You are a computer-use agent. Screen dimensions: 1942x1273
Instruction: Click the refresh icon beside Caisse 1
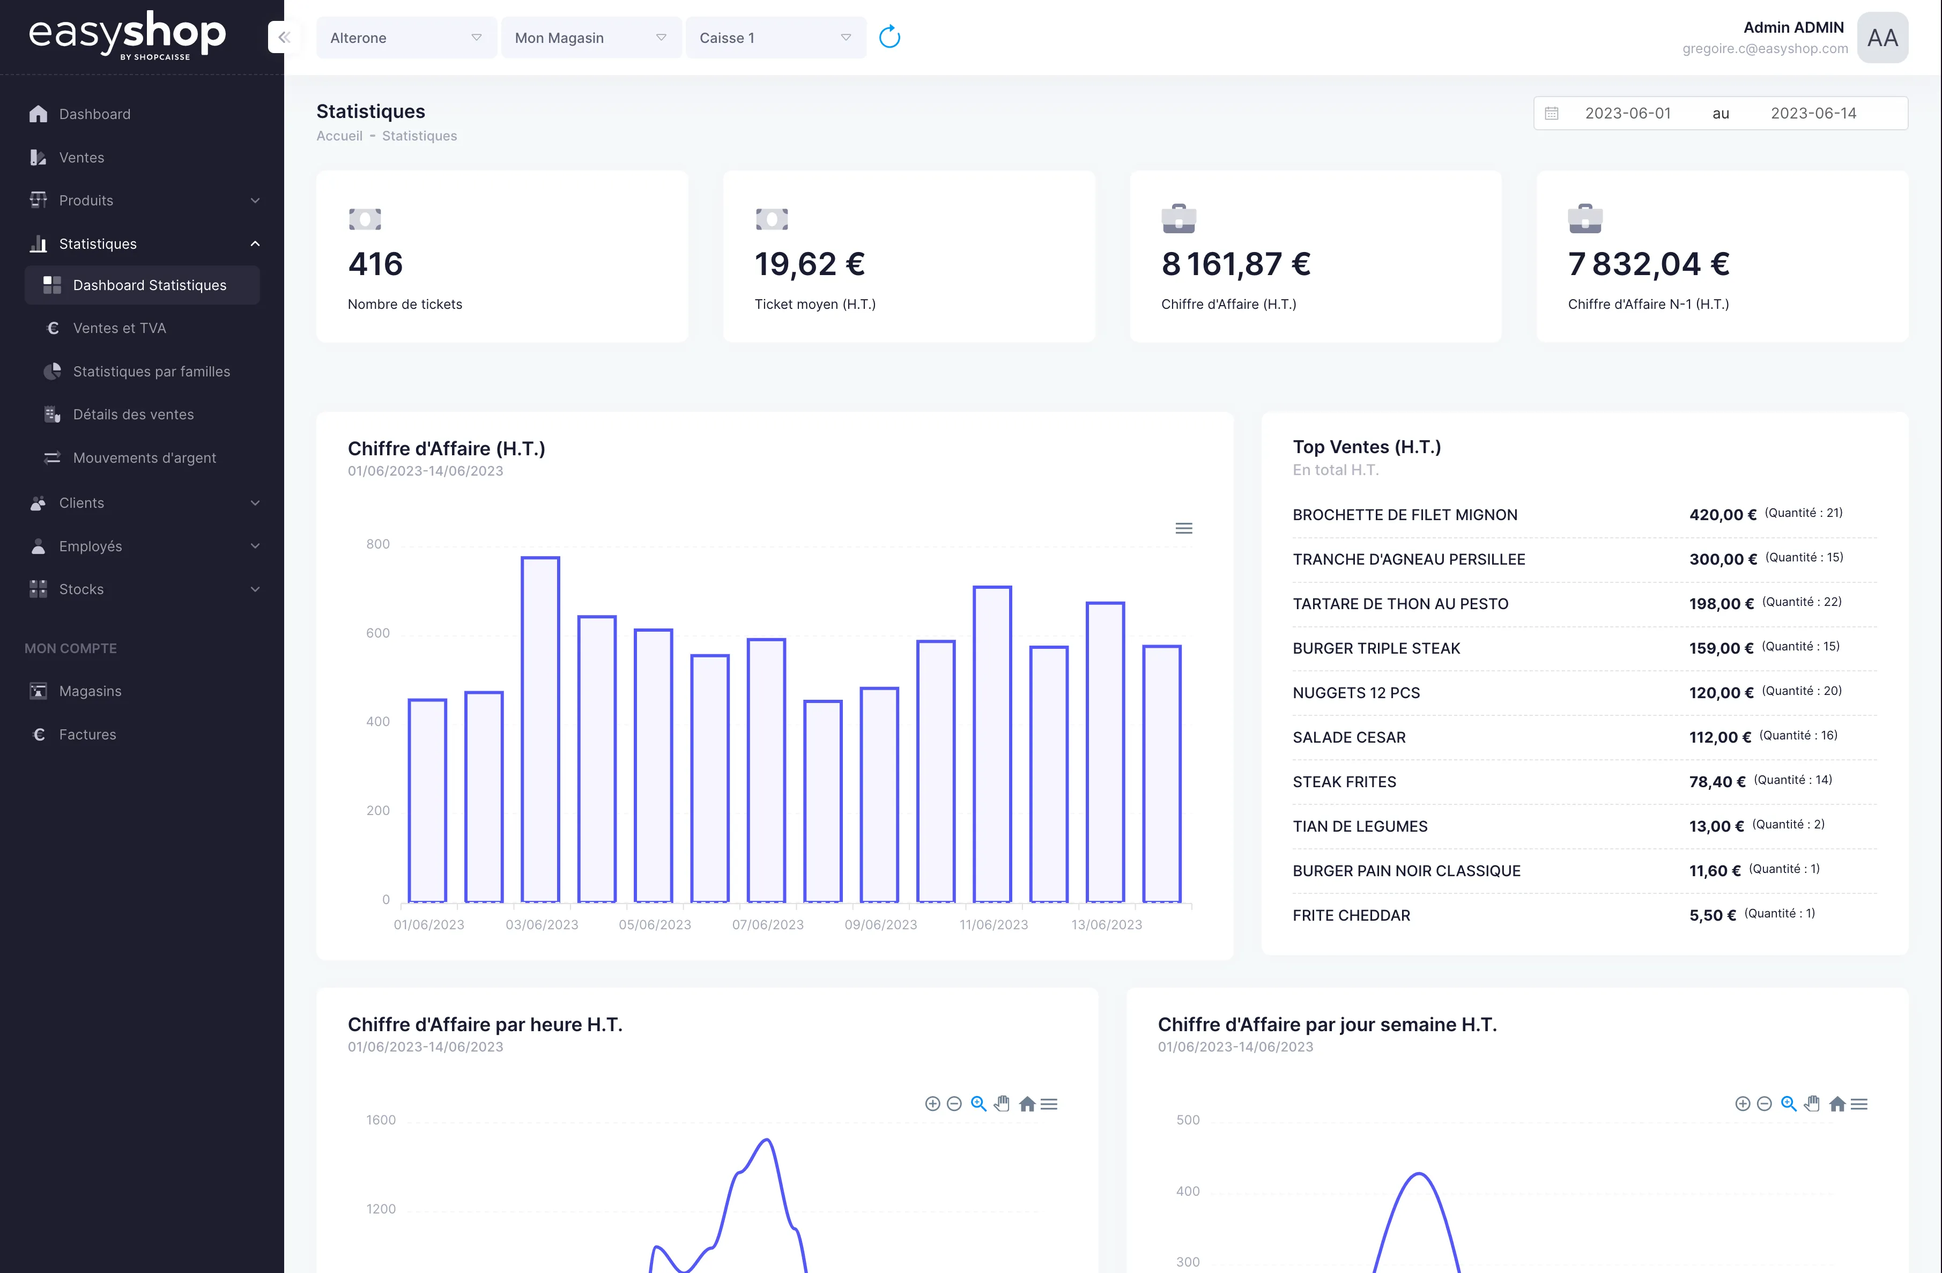click(x=890, y=38)
